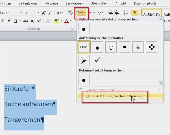Image resolution: width=170 pixels, height=135 pixels.
Task: Apply the yellow text highlight color
Action: click(57, 21)
